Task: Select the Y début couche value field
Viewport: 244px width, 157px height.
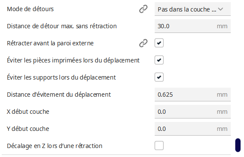Action: click(x=192, y=129)
